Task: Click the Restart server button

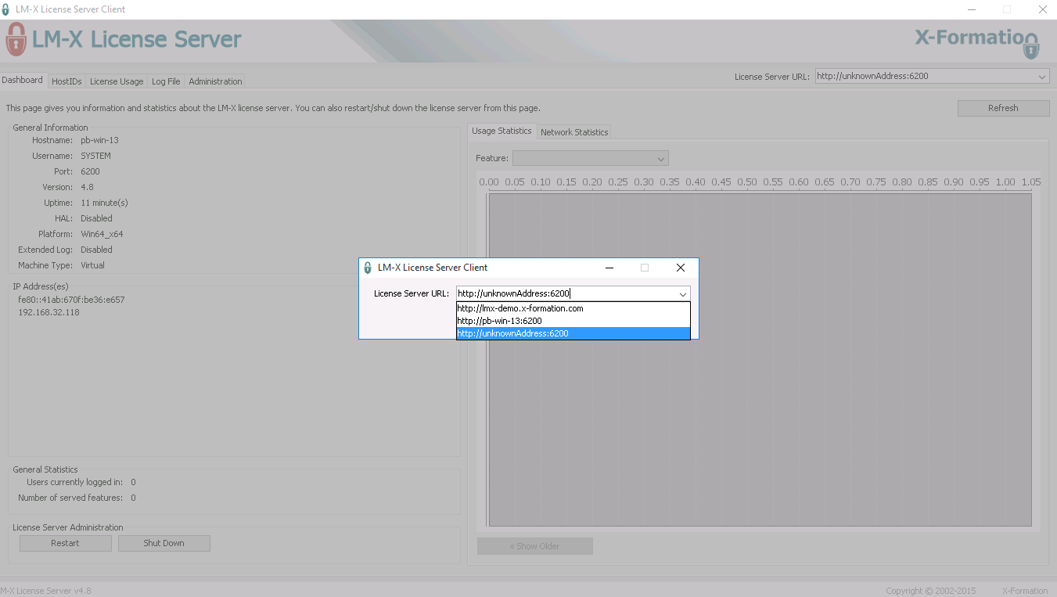Action: (x=66, y=543)
